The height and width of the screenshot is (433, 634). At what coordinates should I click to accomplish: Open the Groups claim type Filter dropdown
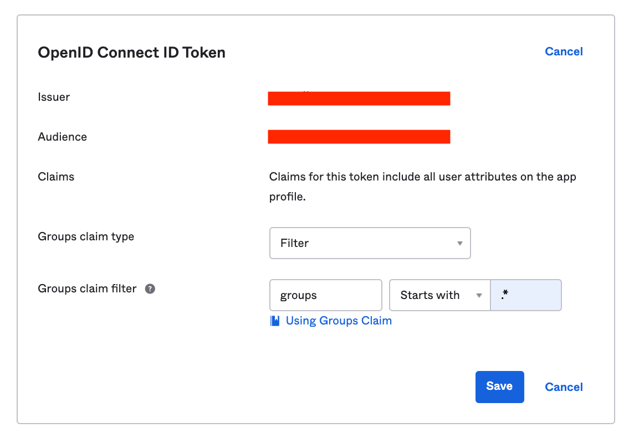tap(370, 243)
